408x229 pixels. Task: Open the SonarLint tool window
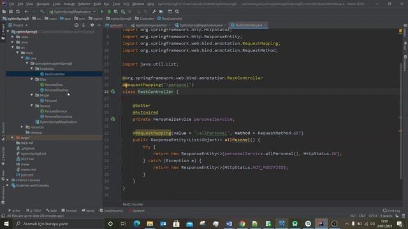point(136,211)
